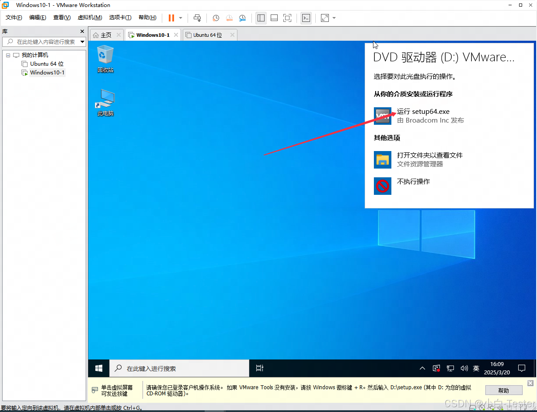This screenshot has width=537, height=412.
Task: Click the keyboard icon in the hint bar
Action: 94,390
